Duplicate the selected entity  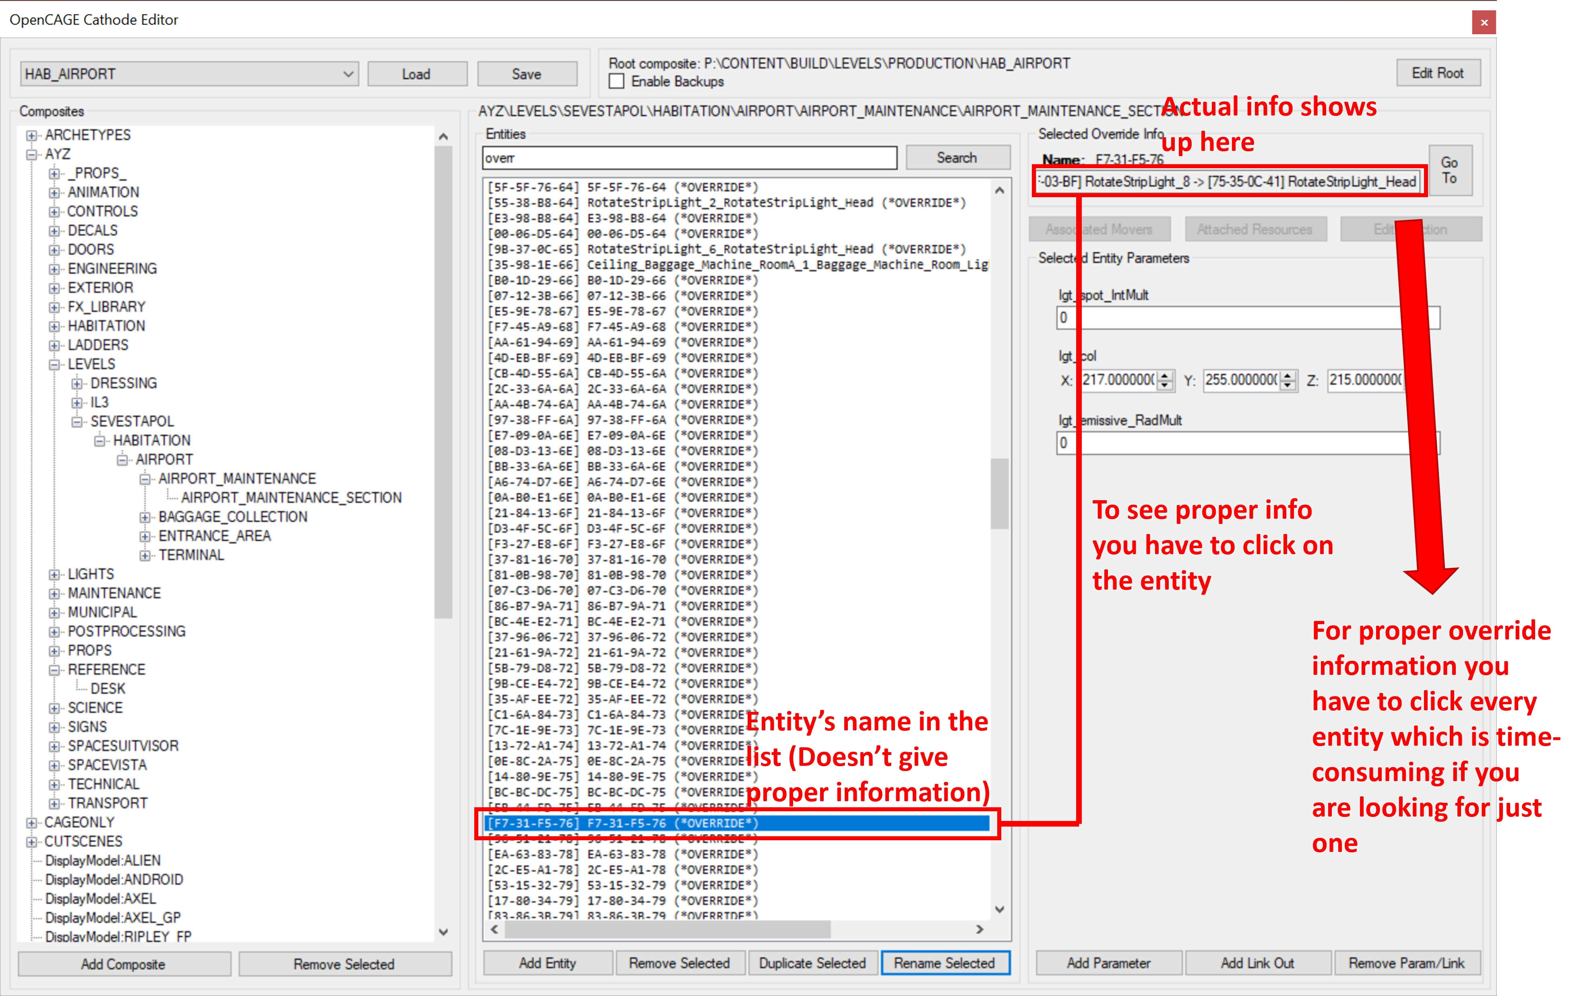pyautogui.click(x=813, y=963)
